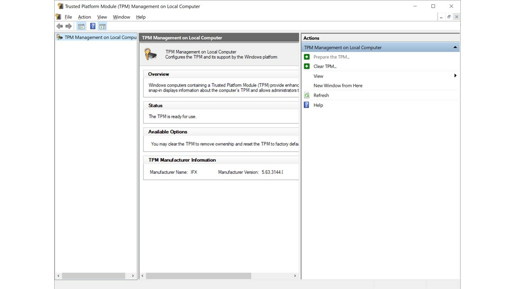Close the inner MDI child window
Screen dimensions: 515x289
[456, 17]
